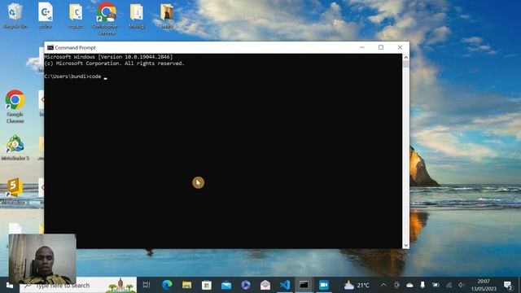Click the search highlights illustration in search box

coord(120,285)
